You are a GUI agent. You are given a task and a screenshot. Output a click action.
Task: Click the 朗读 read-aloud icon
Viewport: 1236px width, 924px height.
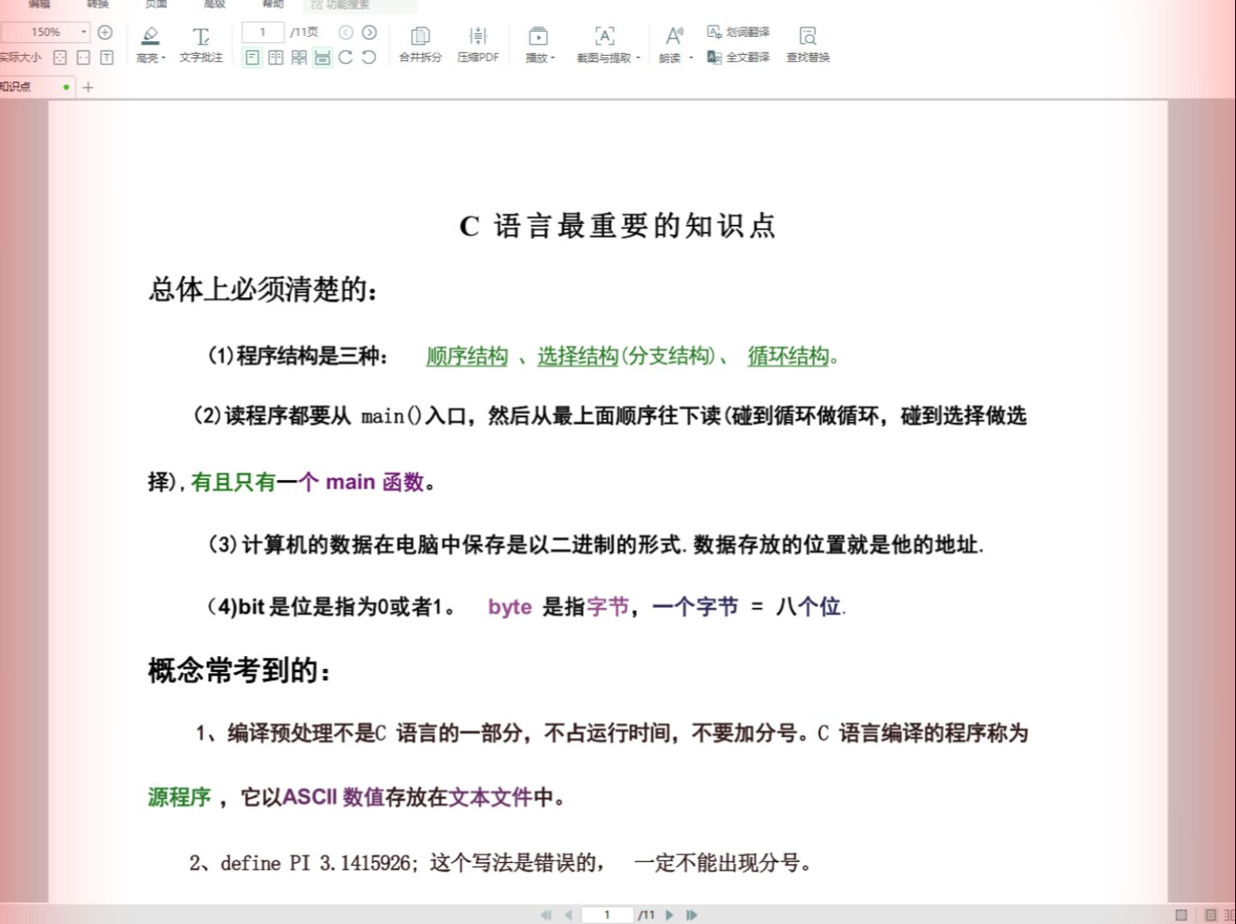tap(673, 36)
